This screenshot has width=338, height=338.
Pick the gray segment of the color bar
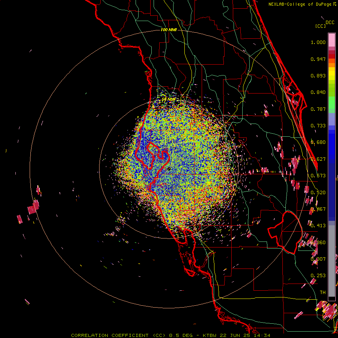(332, 261)
